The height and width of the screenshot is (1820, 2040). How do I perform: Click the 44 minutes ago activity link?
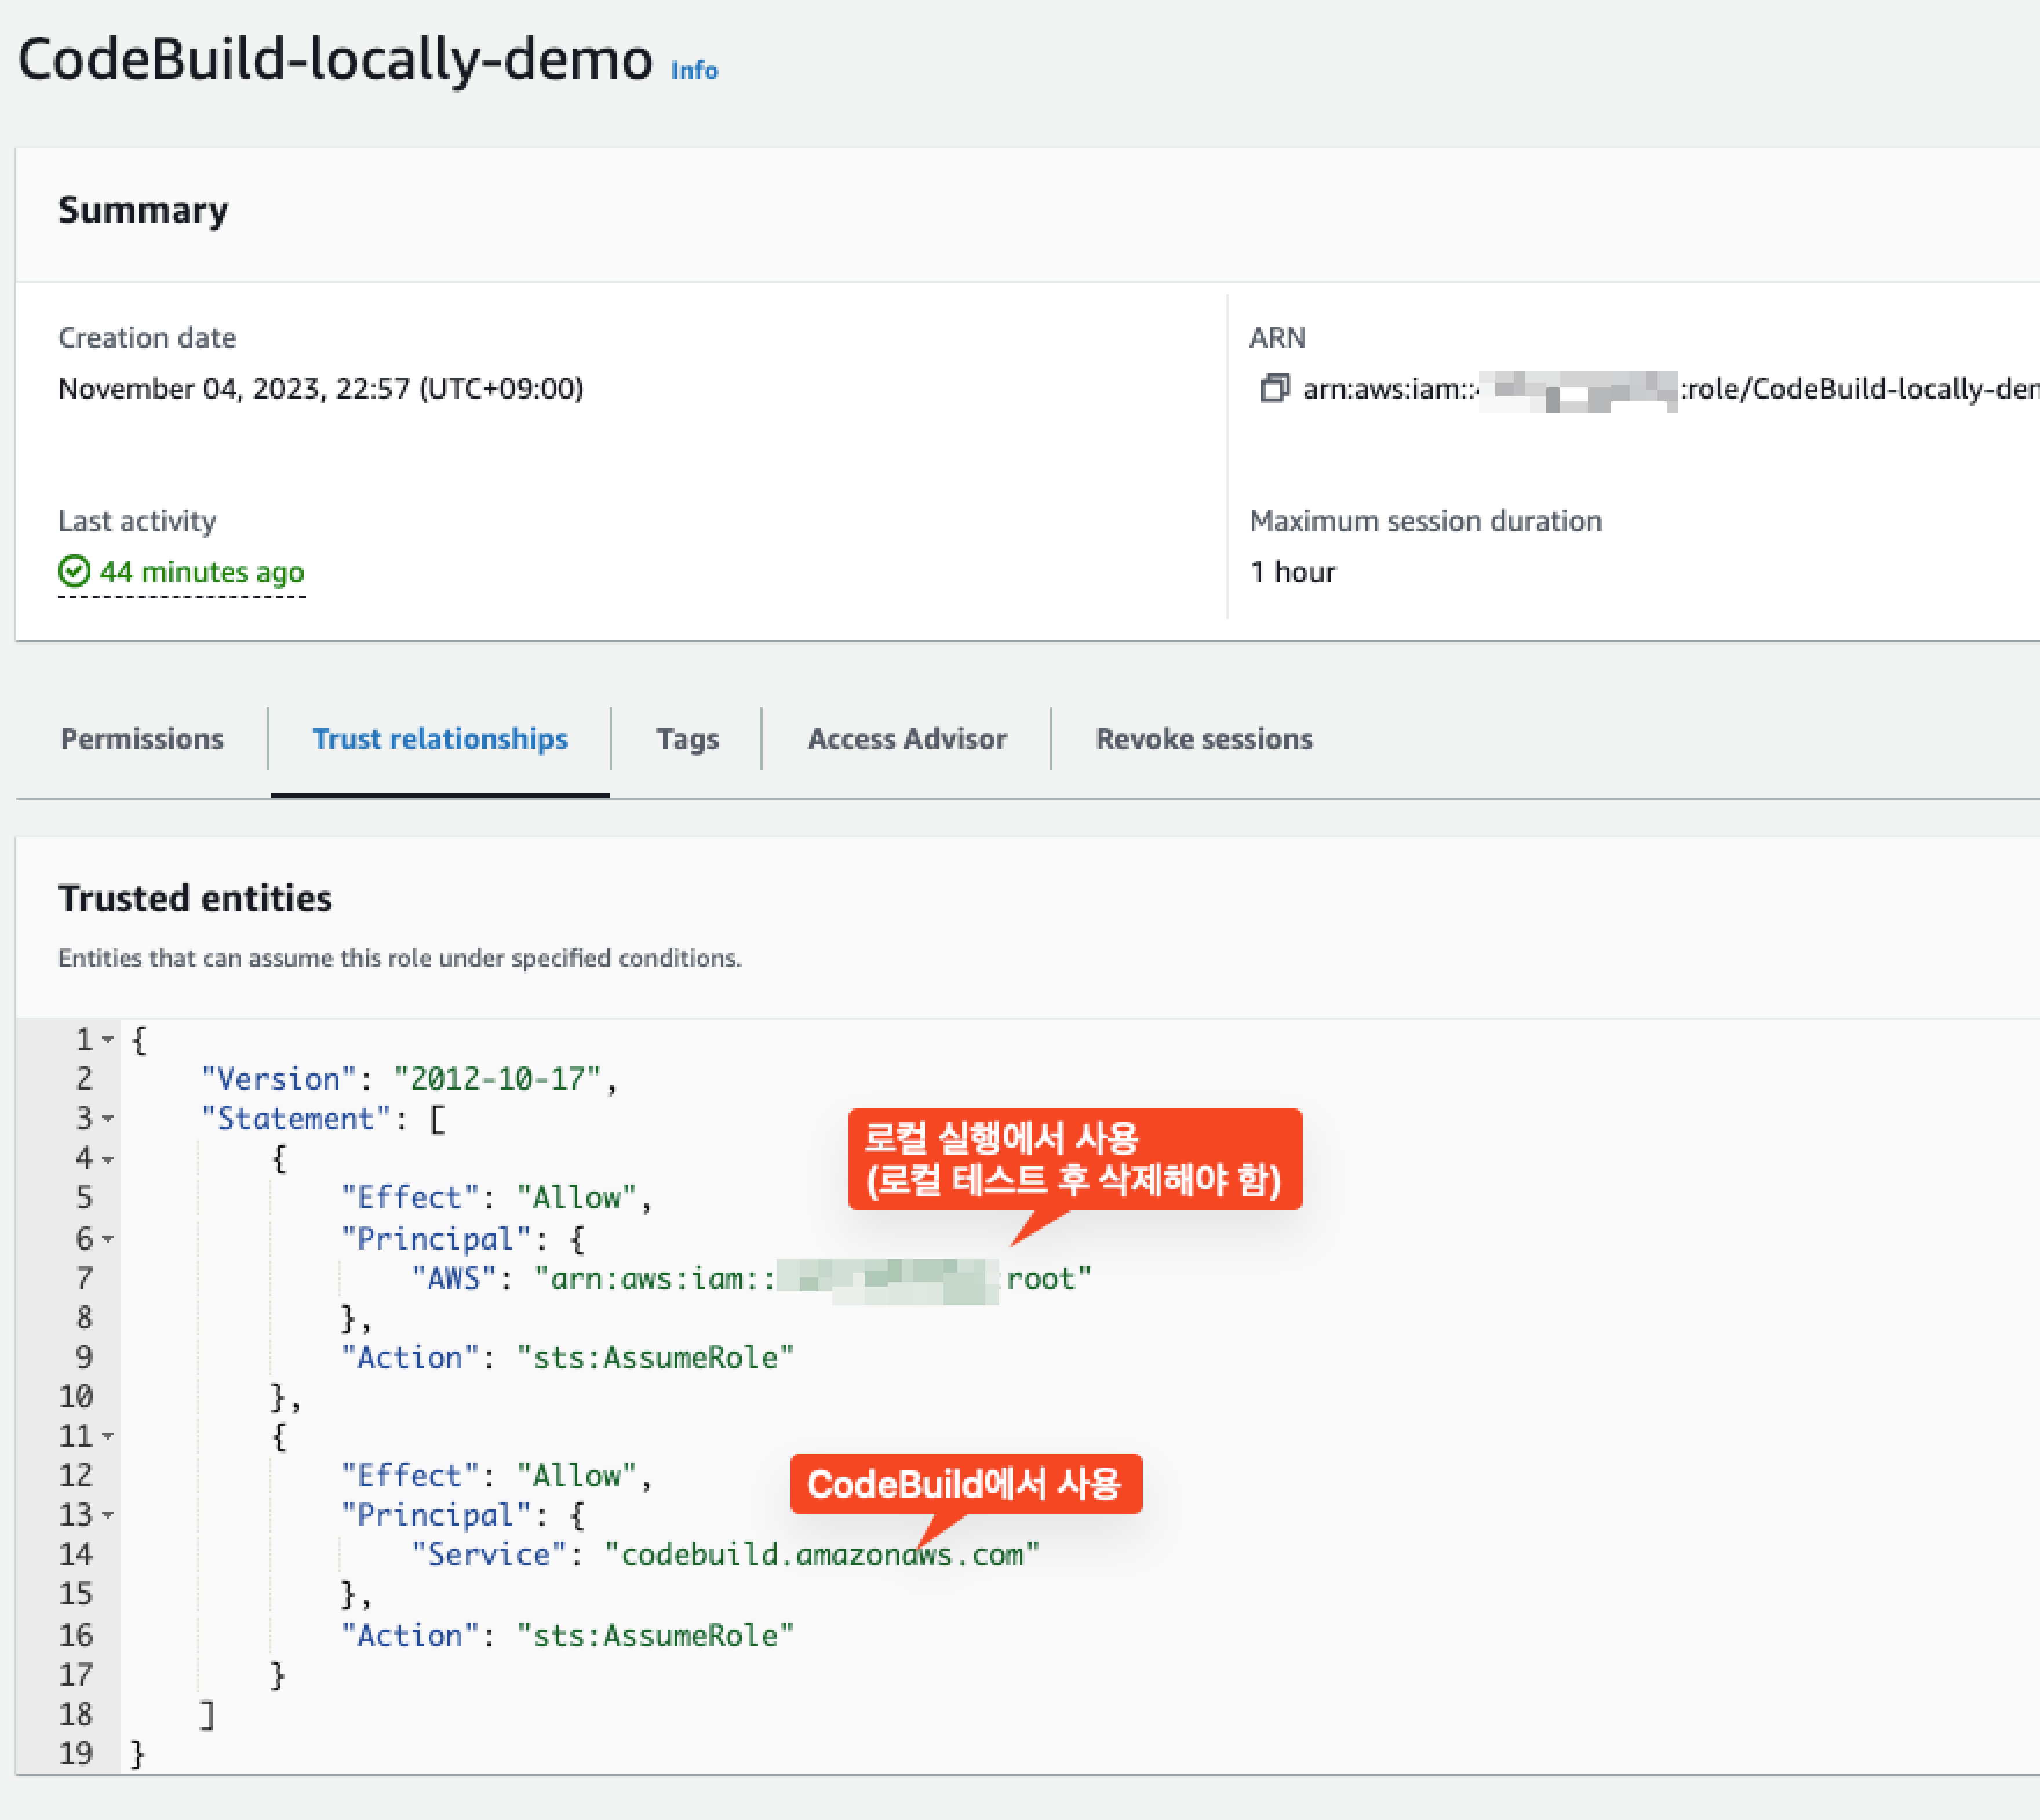[x=201, y=571]
